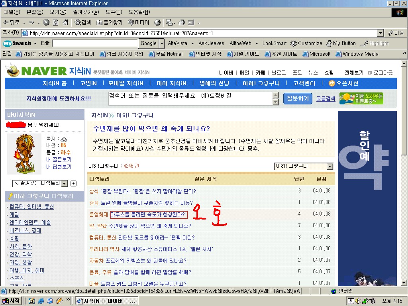Open the 컴퓨터, 인터넷, 통신 directory link
The height and width of the screenshot is (306, 408).
(32, 207)
